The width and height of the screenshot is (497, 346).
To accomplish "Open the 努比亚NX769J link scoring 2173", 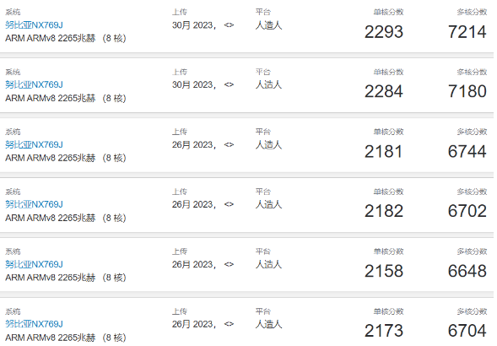I will (34, 324).
